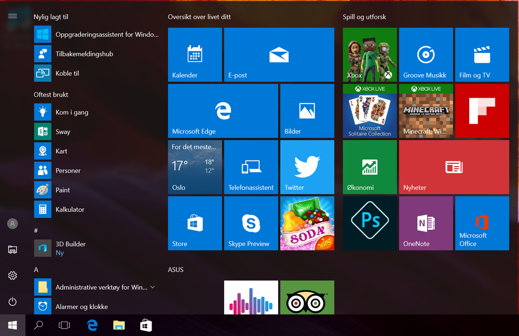Click ASUS group heading
Screen dimensions: 519x336
point(175,270)
